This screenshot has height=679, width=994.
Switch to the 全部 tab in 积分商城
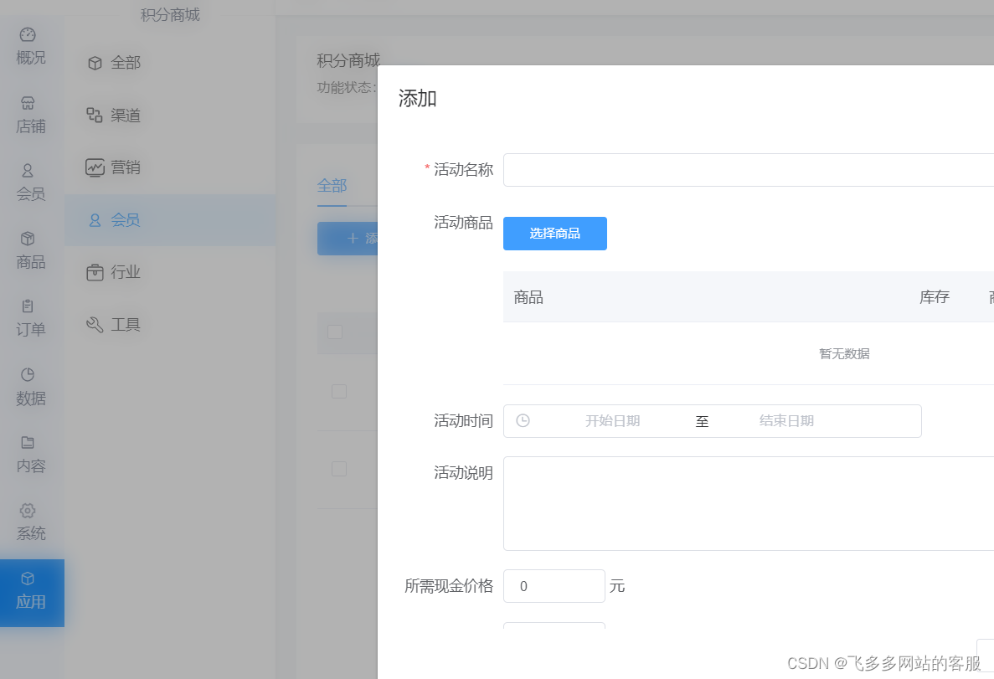[332, 186]
